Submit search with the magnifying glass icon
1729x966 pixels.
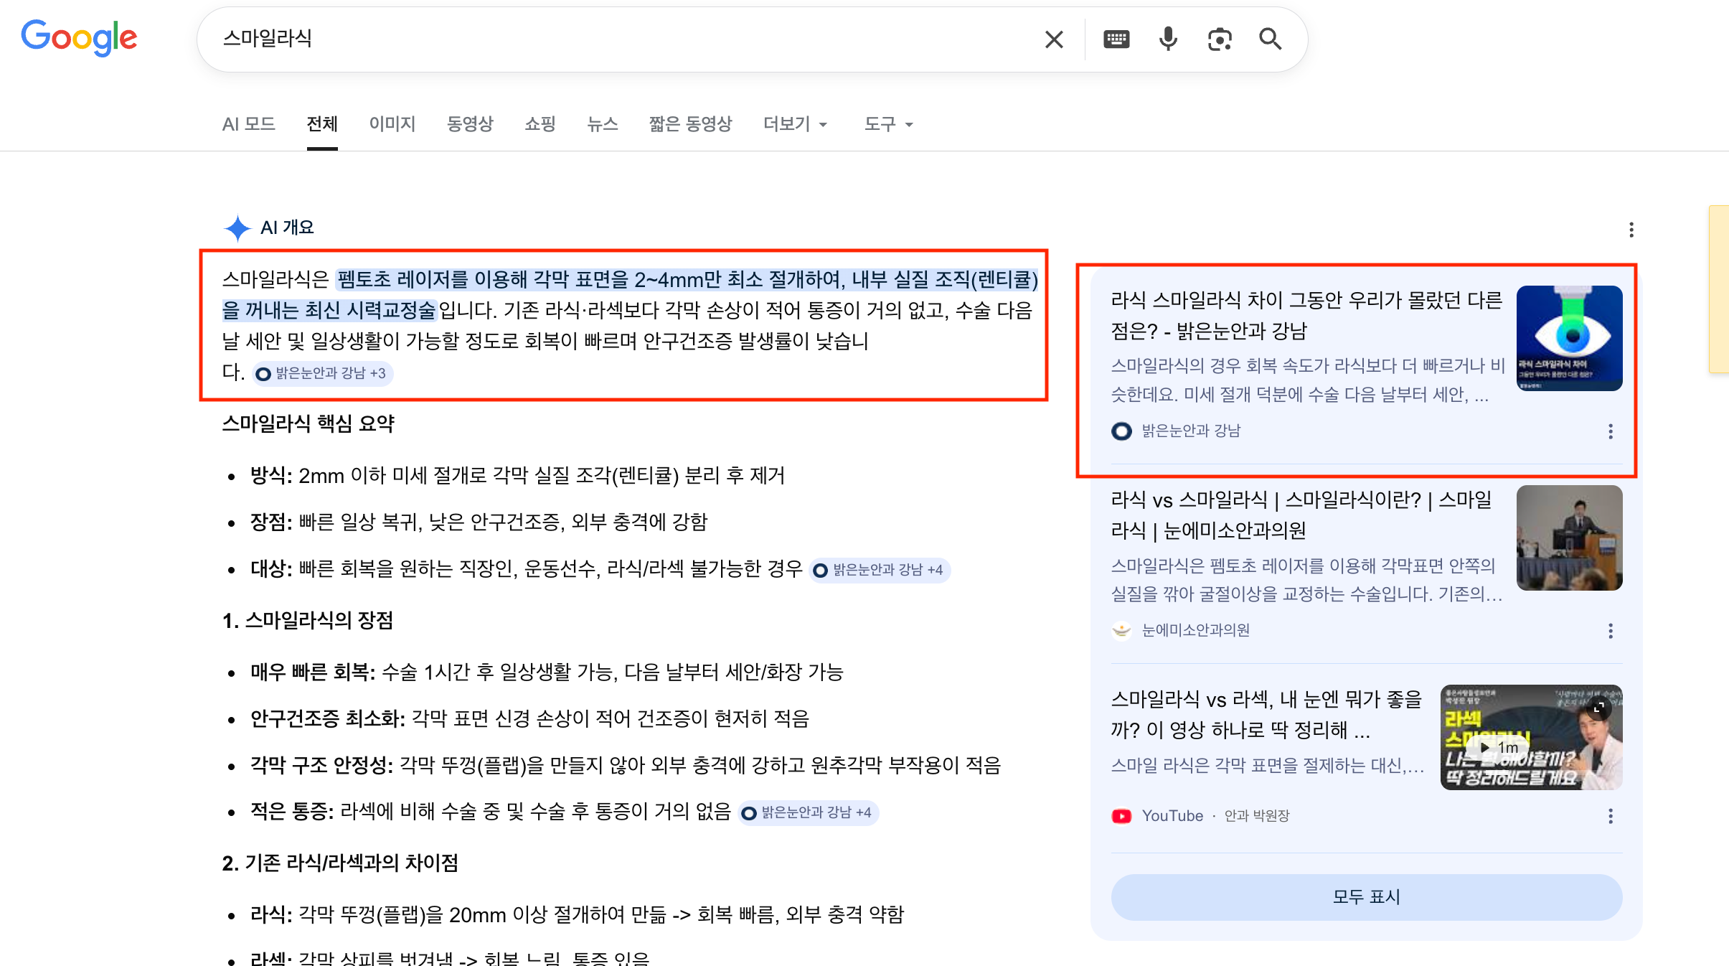(1271, 39)
